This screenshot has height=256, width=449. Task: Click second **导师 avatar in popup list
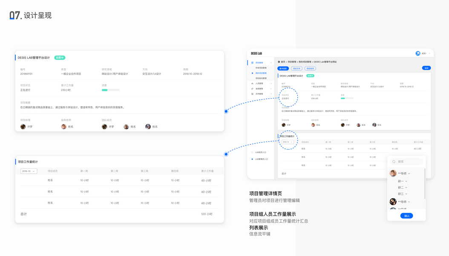pos(393,201)
